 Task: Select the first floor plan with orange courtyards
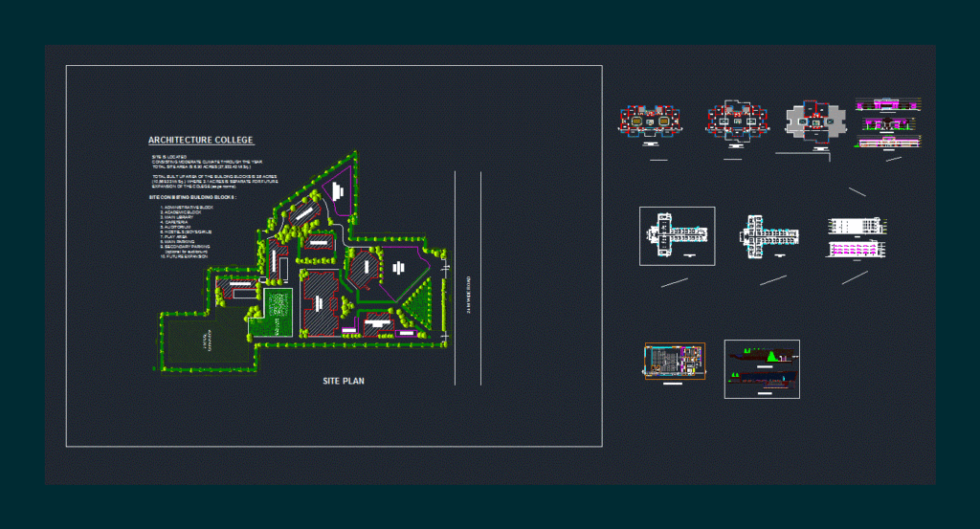(x=650, y=122)
